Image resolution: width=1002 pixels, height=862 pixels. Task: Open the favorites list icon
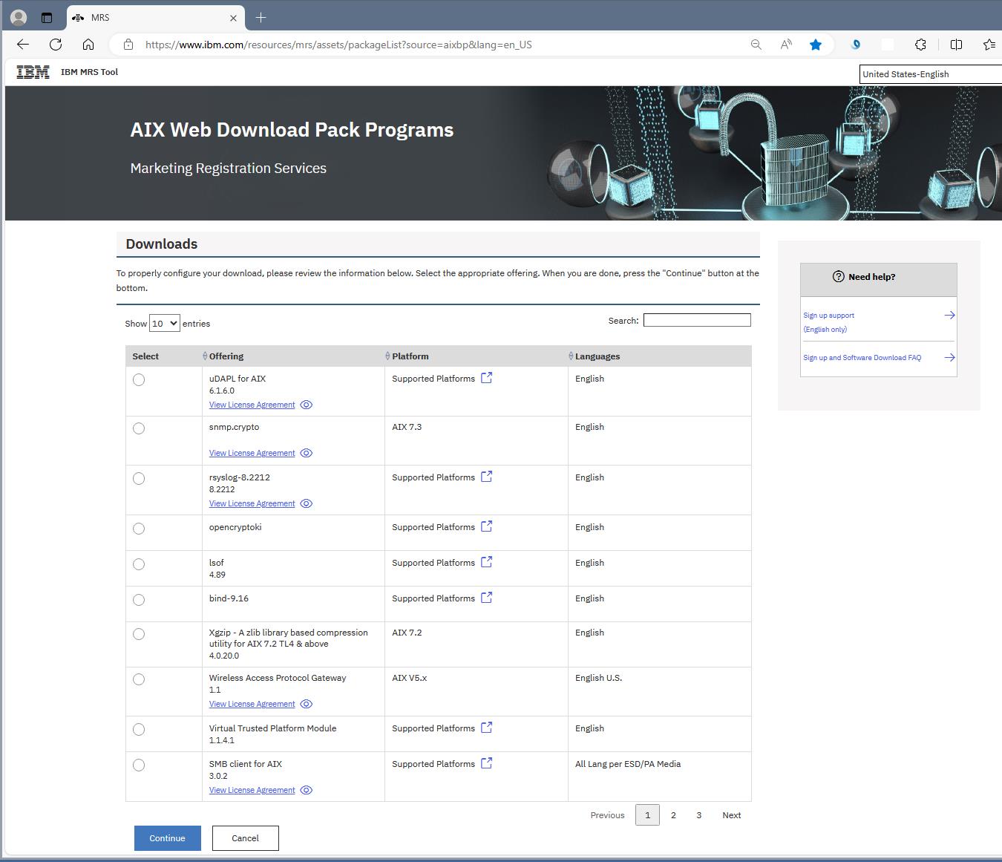(x=989, y=45)
